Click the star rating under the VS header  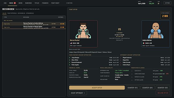point(119,36)
